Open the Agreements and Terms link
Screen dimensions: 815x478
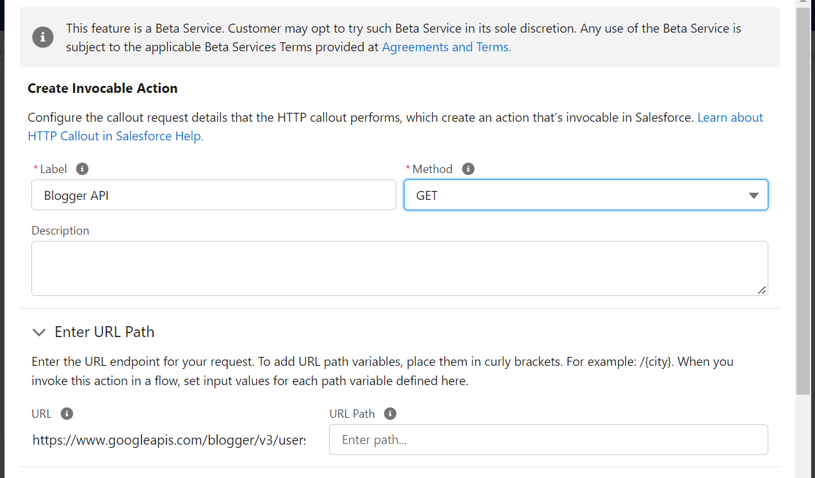[x=446, y=47]
